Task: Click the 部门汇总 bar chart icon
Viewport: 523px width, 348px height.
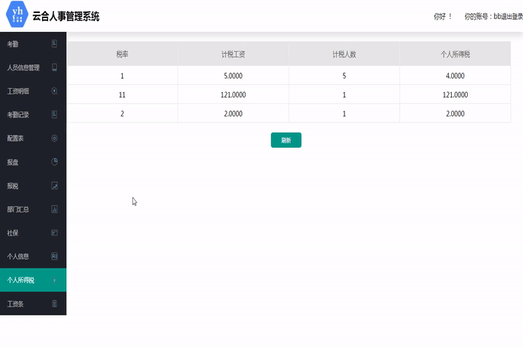Action: [x=54, y=210]
